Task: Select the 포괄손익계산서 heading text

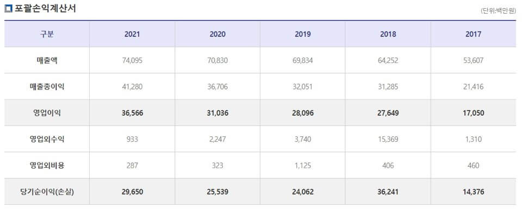Action: pos(45,8)
